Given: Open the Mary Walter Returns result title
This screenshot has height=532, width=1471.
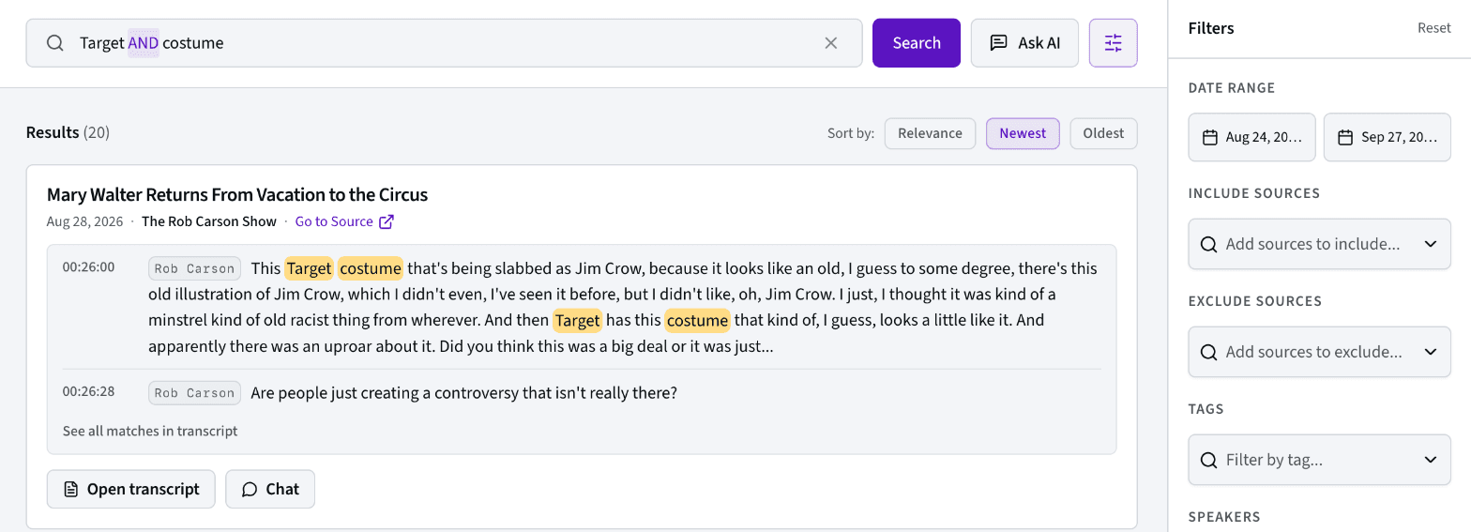Looking at the screenshot, I should (237, 195).
